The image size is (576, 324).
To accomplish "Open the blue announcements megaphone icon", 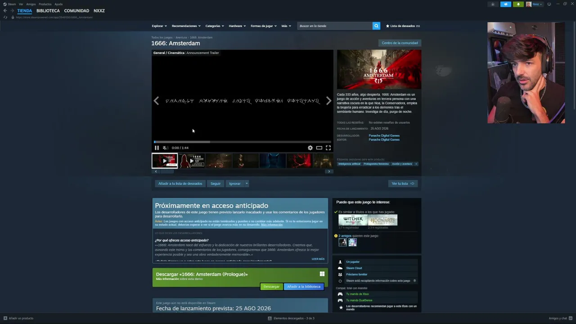I will click(505, 4).
